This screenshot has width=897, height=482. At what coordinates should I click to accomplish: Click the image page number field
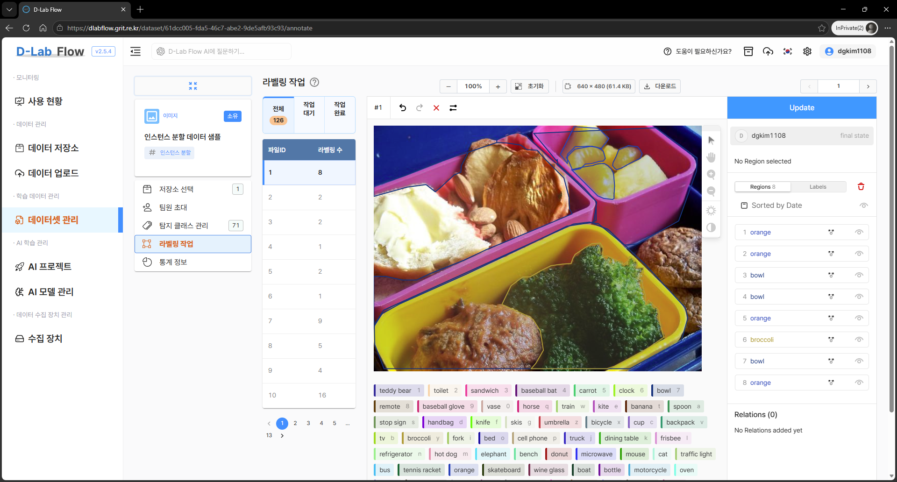[839, 86]
